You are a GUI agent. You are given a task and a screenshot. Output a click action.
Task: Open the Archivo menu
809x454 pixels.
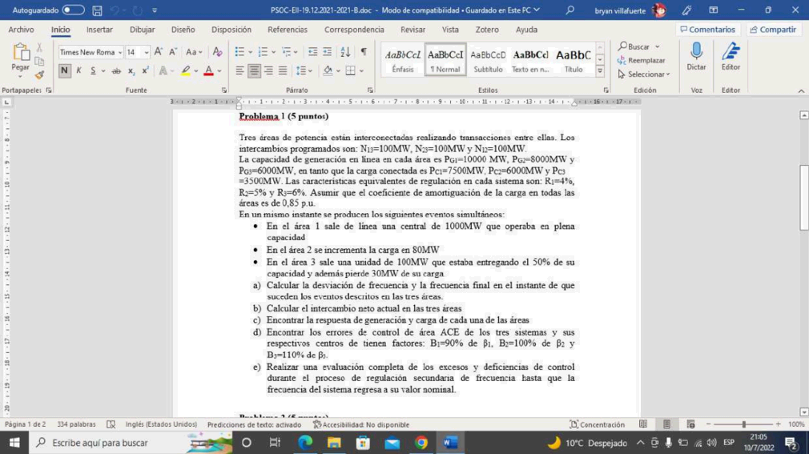point(21,30)
